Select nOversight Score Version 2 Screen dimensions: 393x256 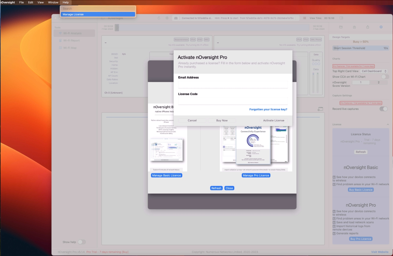point(379,82)
